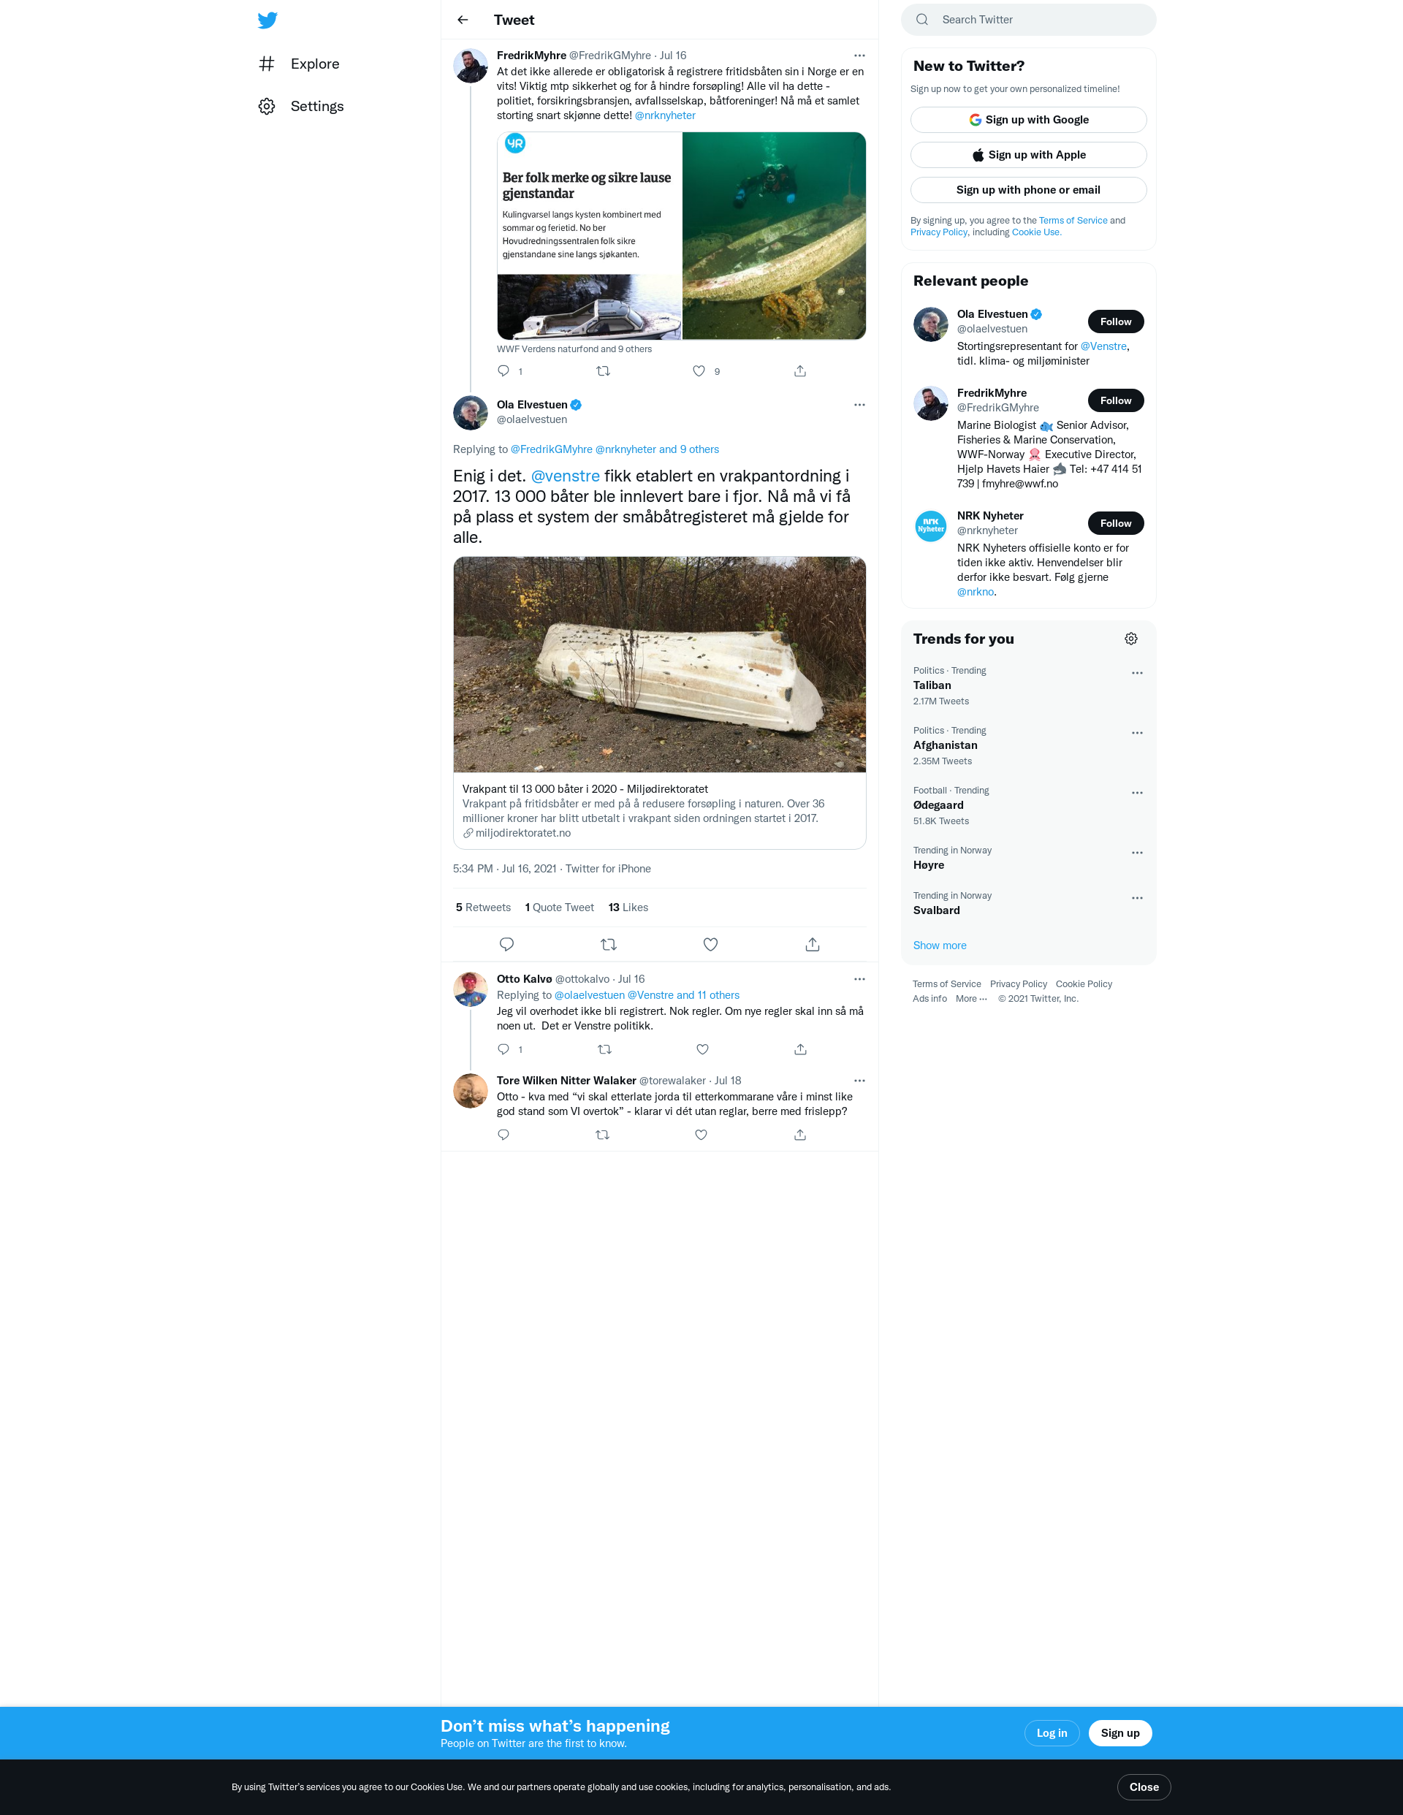1403x1815 pixels.
Task: Like Tore Wilken Nitter Walaker's reply
Action: (701, 1135)
